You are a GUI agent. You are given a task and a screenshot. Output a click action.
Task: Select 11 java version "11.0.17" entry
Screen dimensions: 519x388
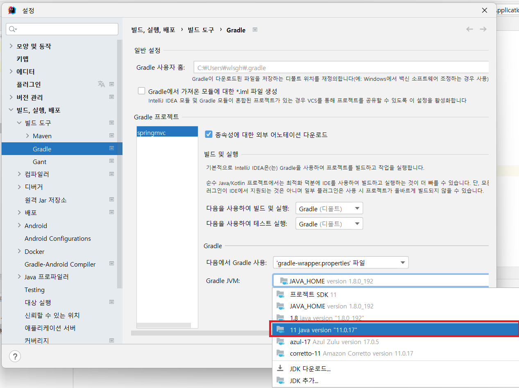point(396,329)
